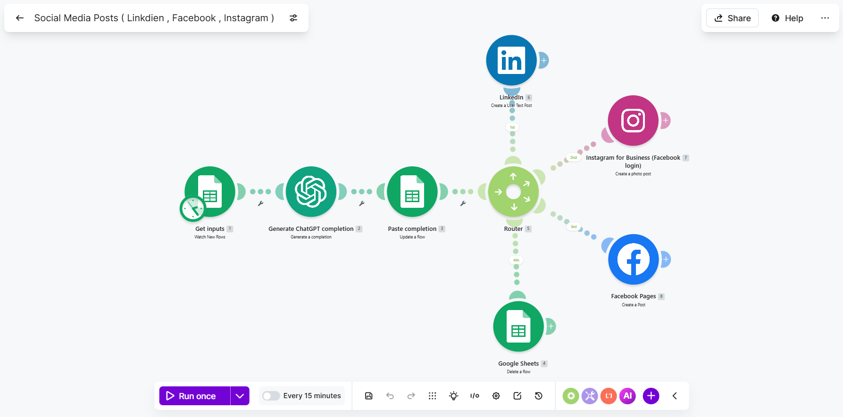Open the Facebook Pages module
843x417 pixels.
coord(634,259)
